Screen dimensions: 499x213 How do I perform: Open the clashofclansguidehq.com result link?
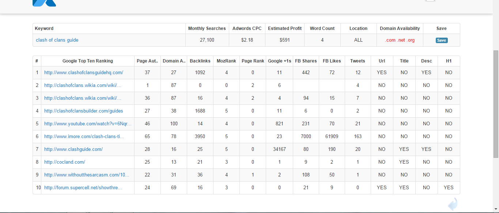coord(84,72)
